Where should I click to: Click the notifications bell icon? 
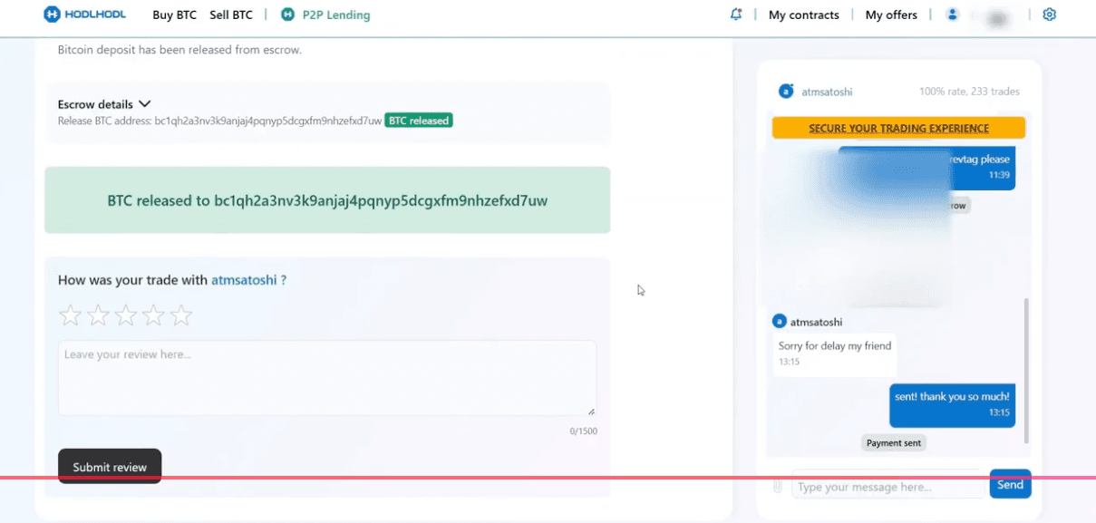(x=736, y=15)
